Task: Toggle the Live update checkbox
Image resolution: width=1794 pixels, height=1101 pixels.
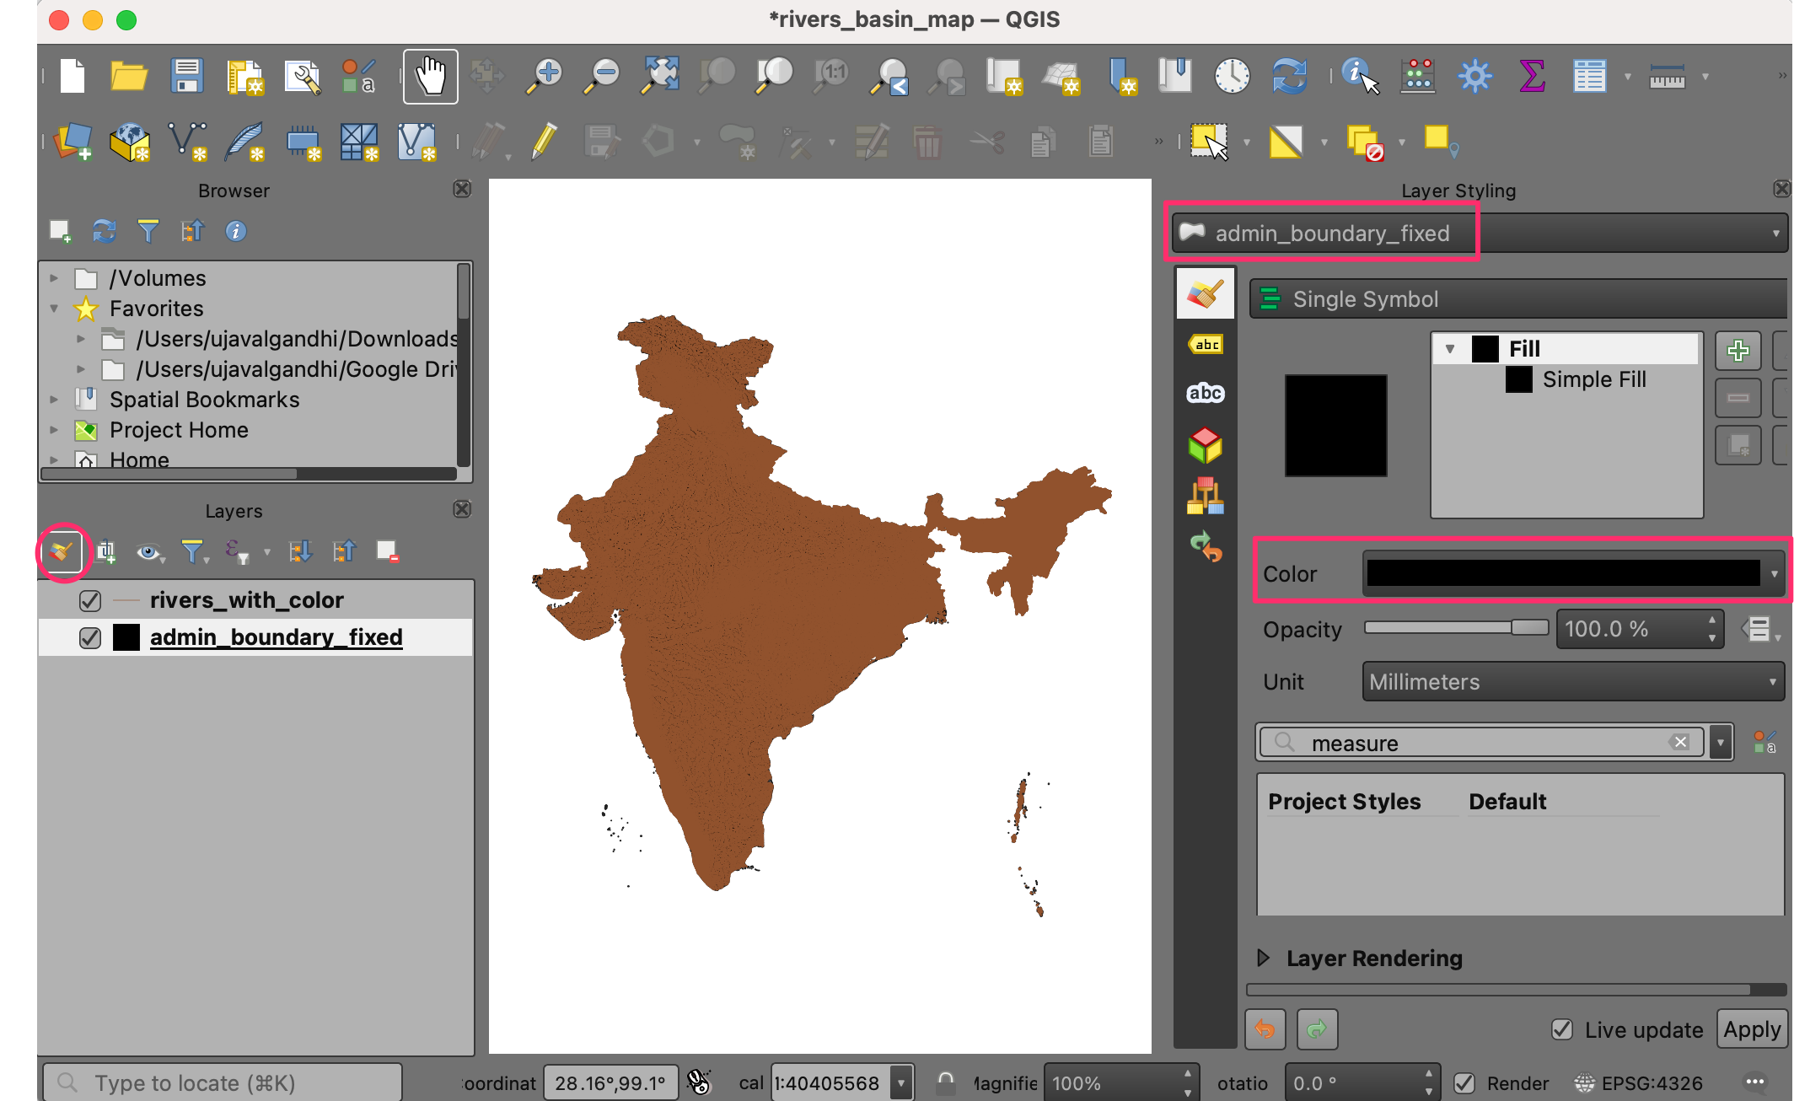Action: tap(1562, 1029)
